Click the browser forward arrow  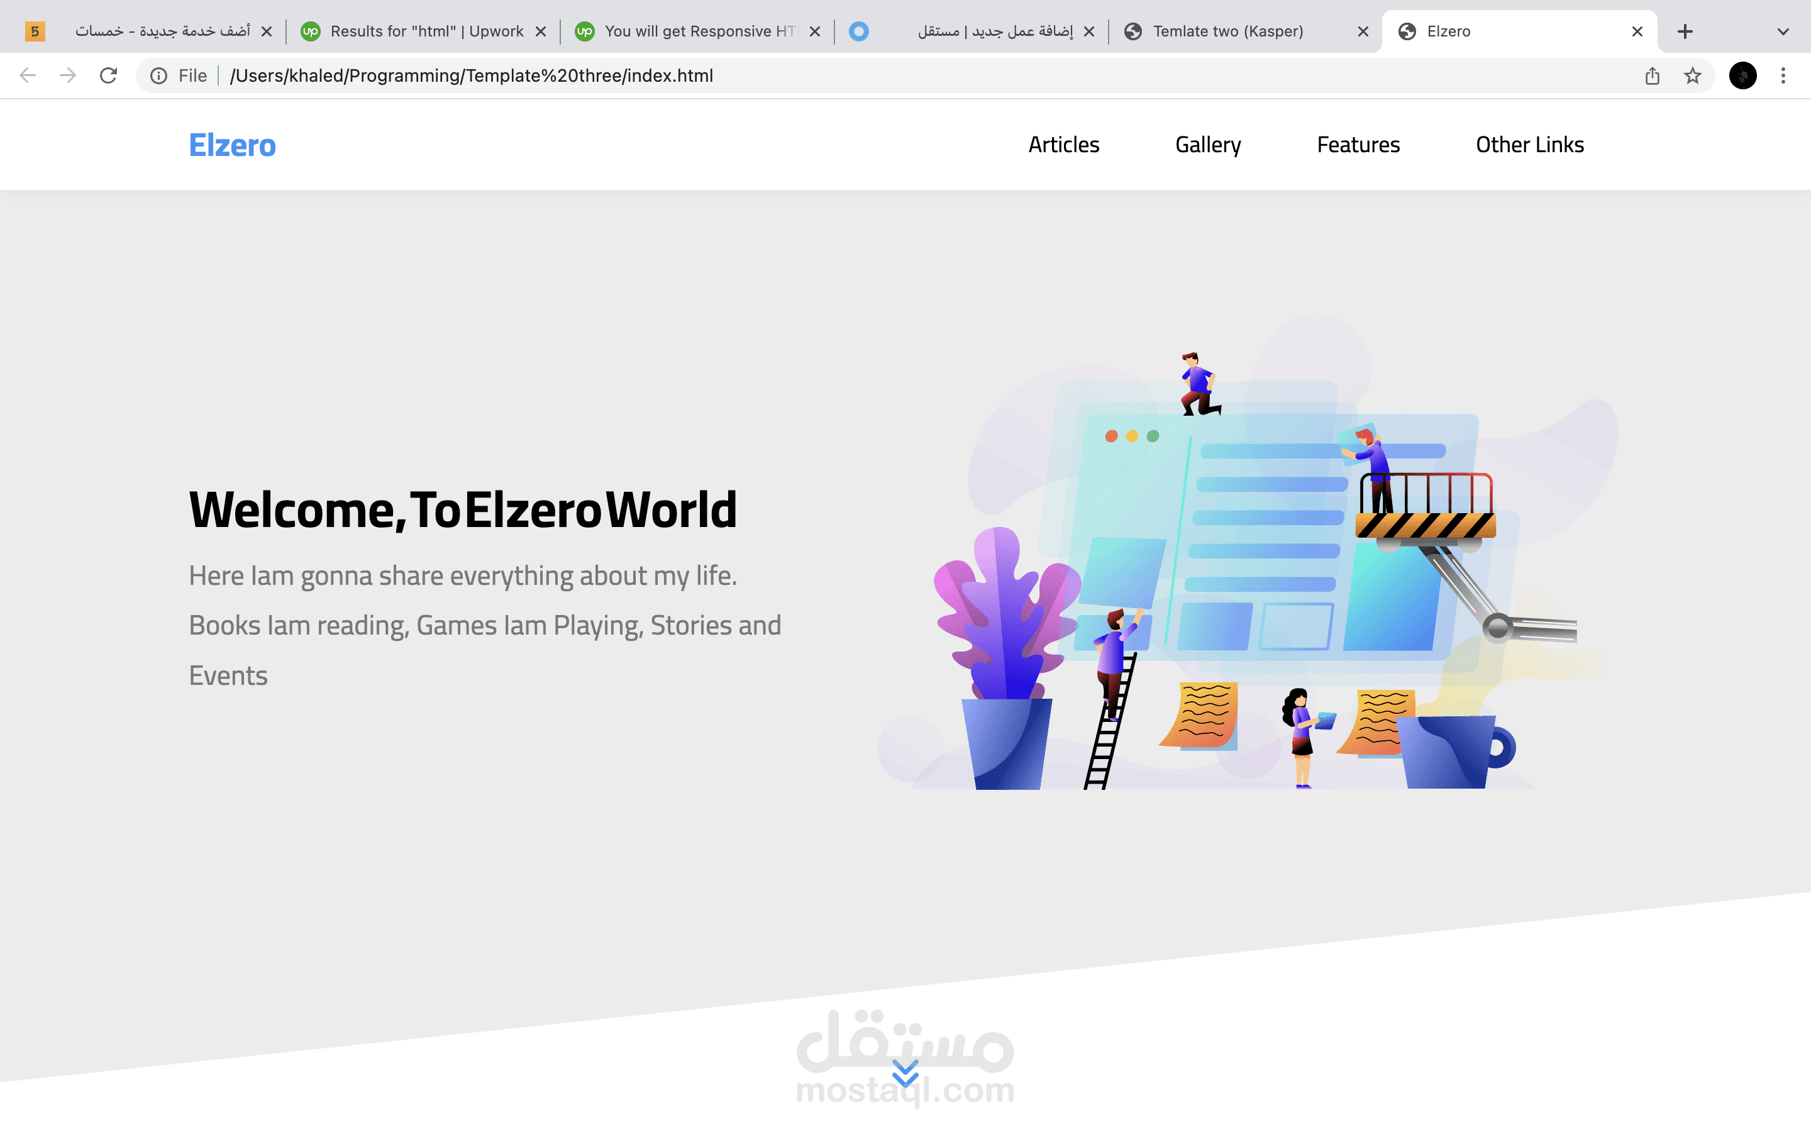(68, 75)
